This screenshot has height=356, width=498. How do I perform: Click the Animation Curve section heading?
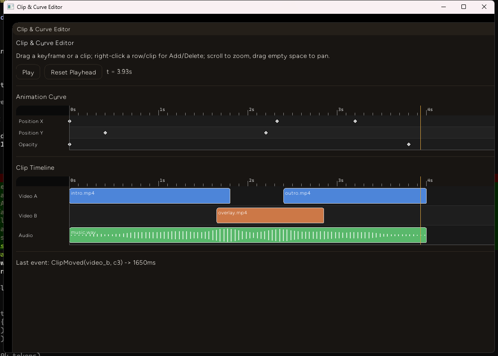[41, 97]
